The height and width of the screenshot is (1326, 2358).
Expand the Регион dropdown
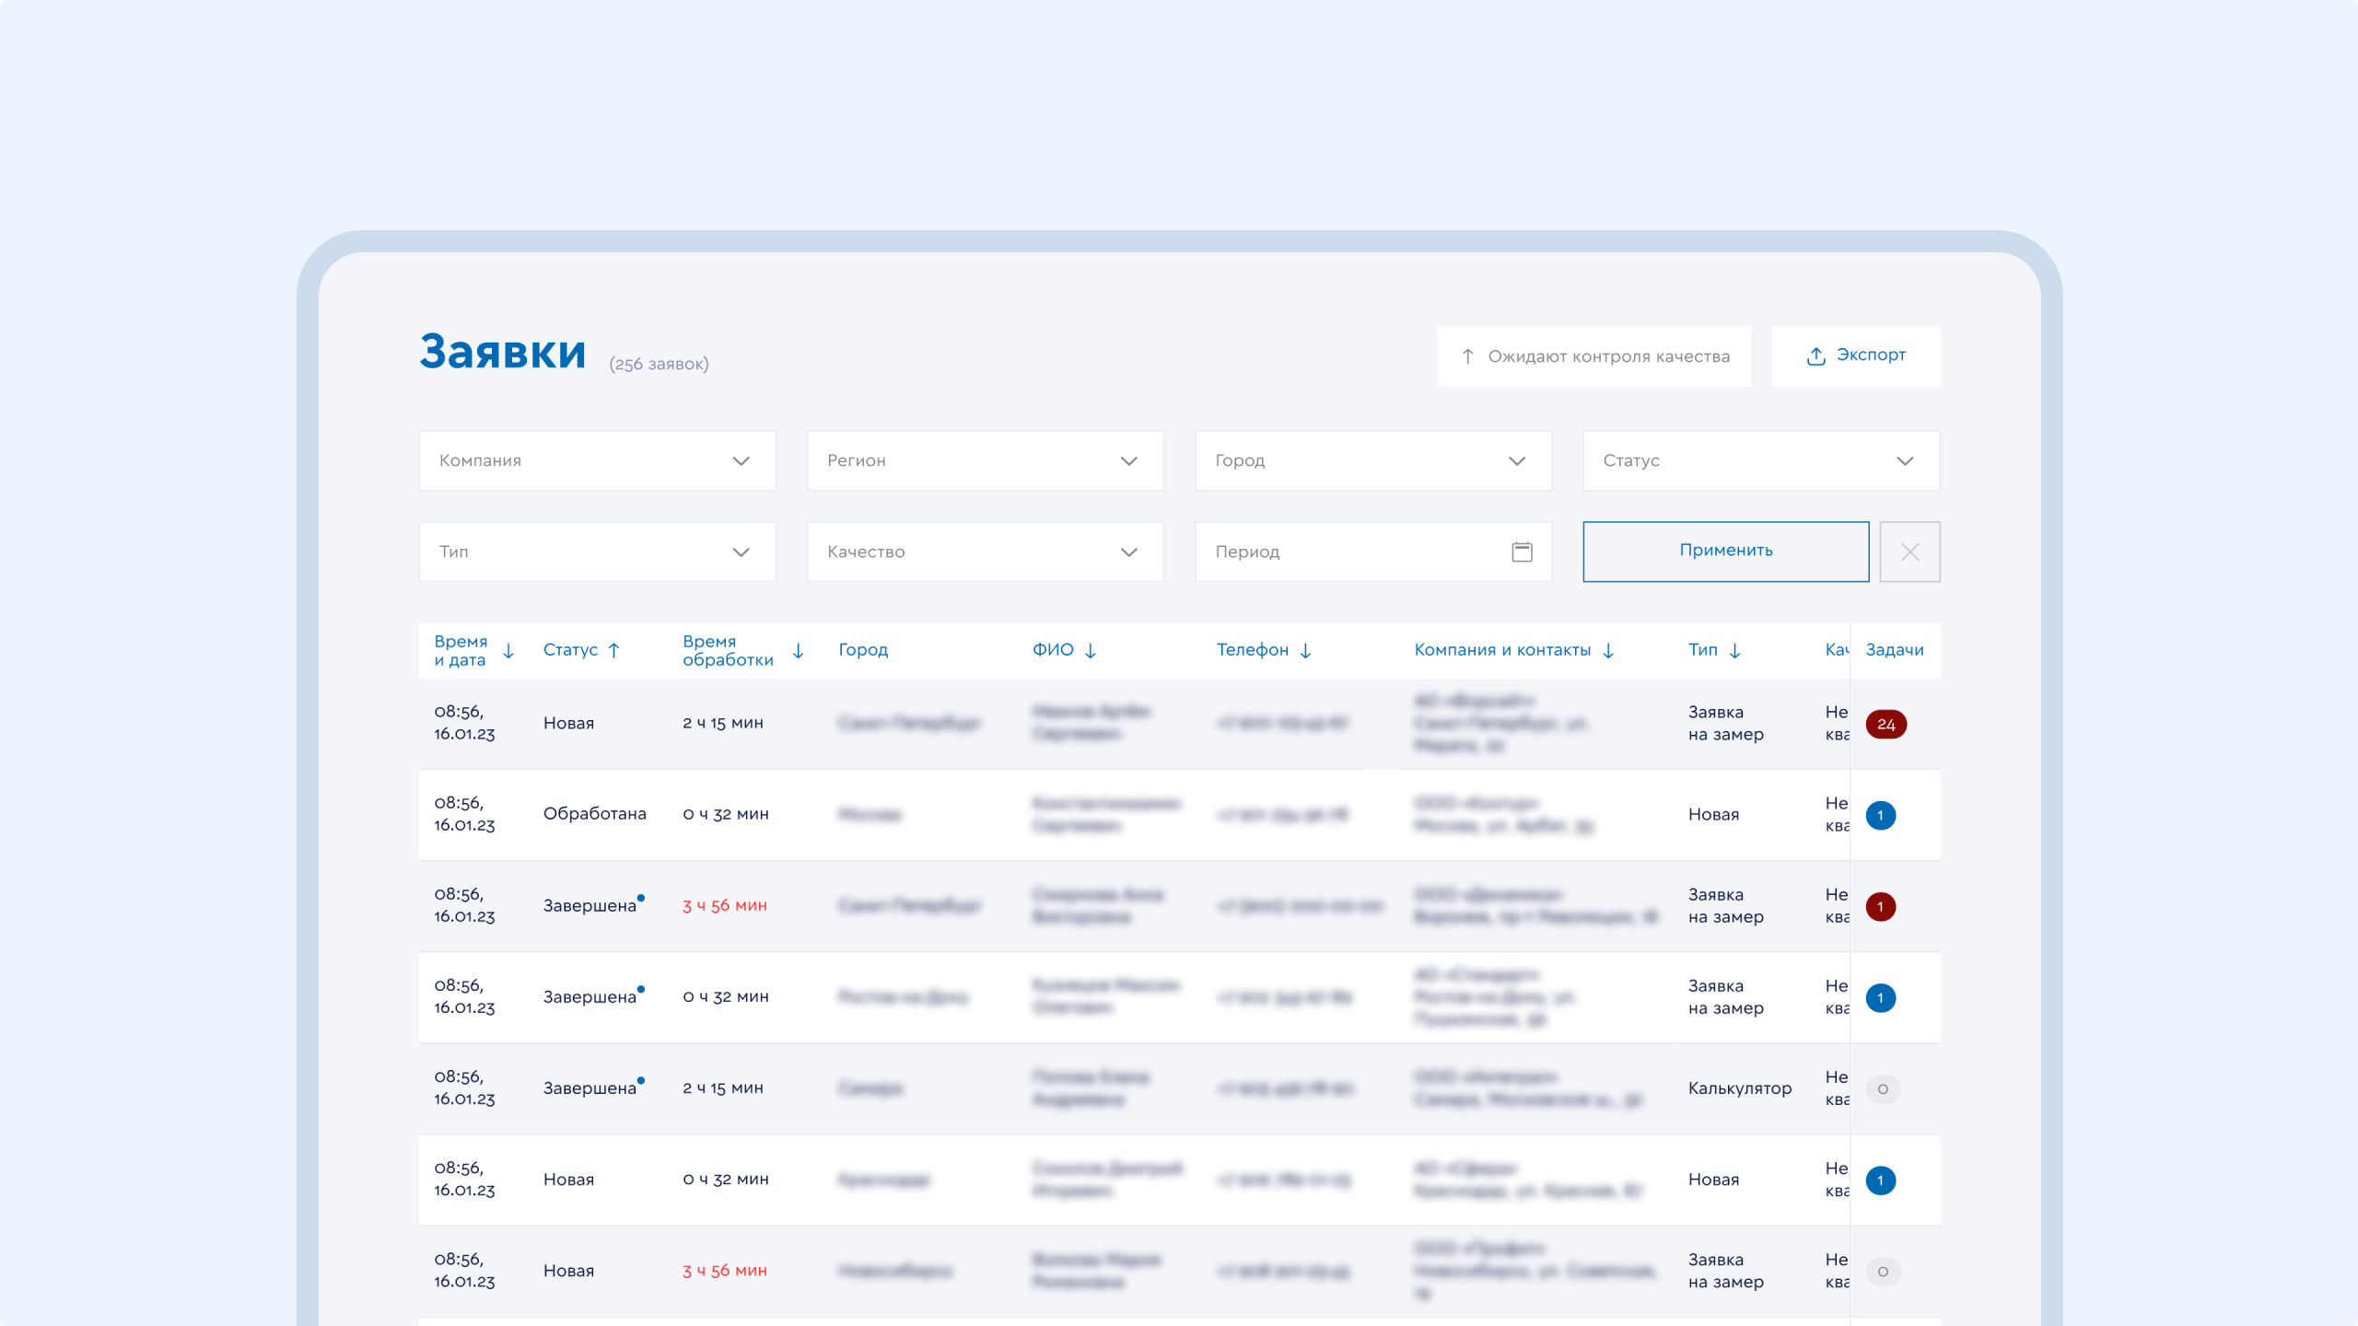tap(986, 460)
